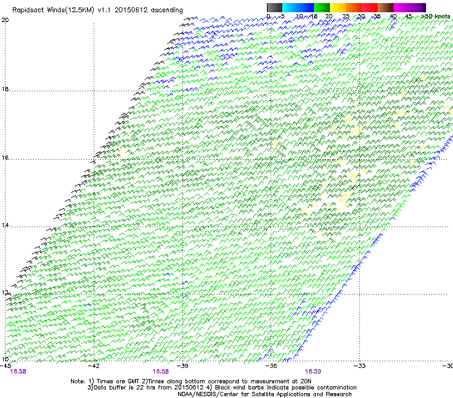
Task: Click the red 30-35 knots legend swatch
Action: 370,7
